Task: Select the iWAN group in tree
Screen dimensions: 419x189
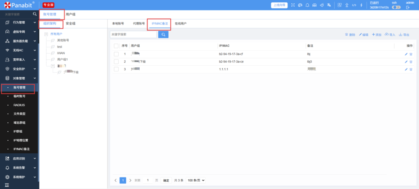Action: click(61, 53)
